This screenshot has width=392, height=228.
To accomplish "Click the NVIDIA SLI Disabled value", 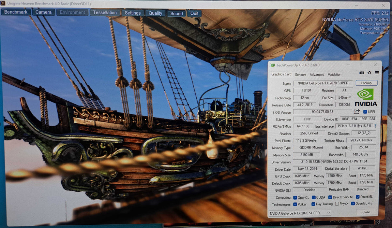I will (x=309, y=190).
